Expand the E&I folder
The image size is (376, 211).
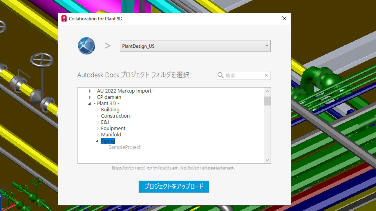(x=98, y=122)
